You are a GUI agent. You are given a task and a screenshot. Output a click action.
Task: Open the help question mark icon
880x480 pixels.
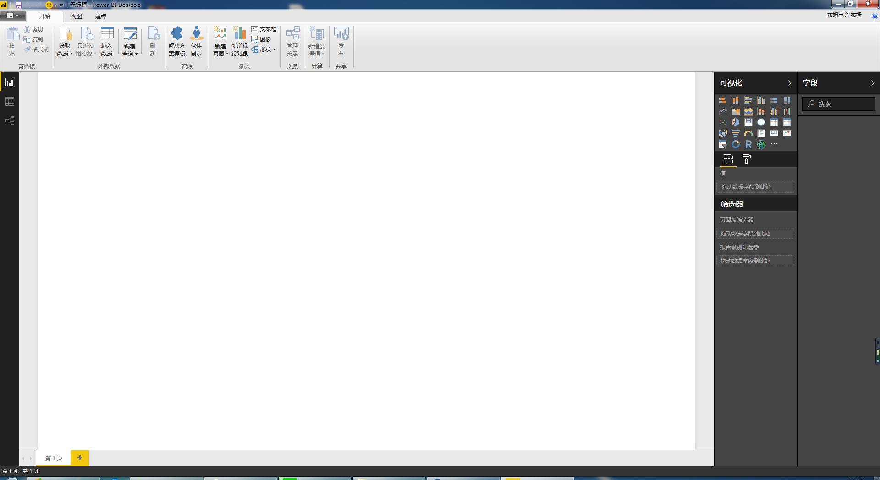(874, 16)
